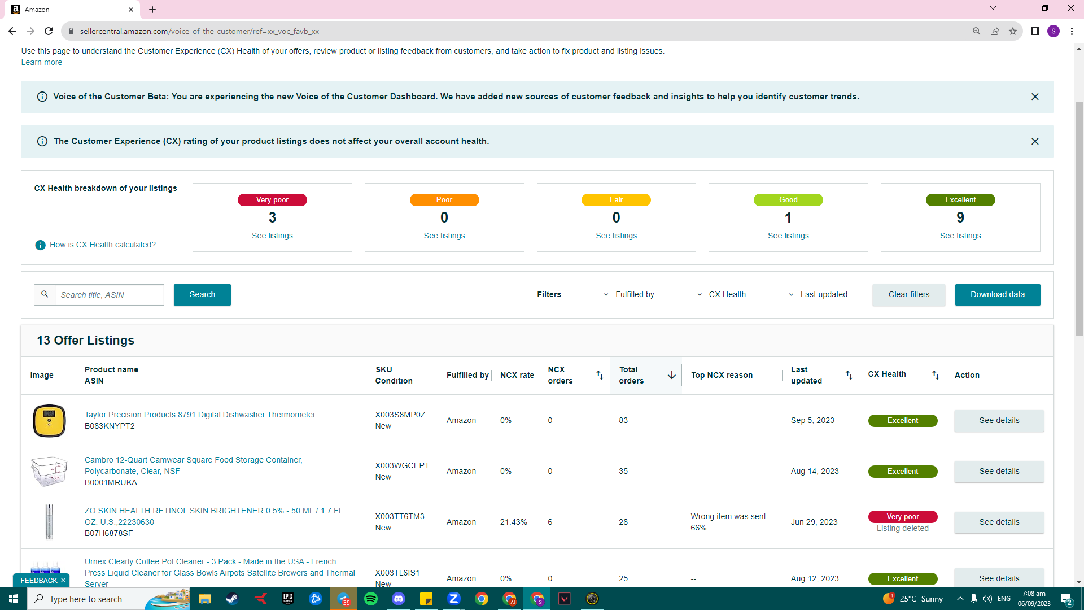Click the magnifier icon in search box
Viewport: 1084px width, 610px height.
tap(45, 294)
